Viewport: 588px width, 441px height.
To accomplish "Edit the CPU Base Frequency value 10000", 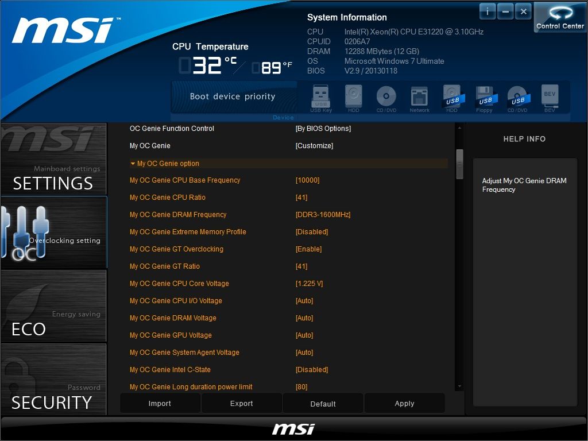I will 308,180.
